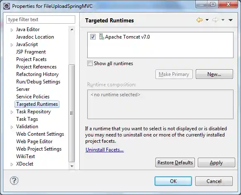
Task: Click the forward navigation arrow icon
Action: (x=215, y=20)
